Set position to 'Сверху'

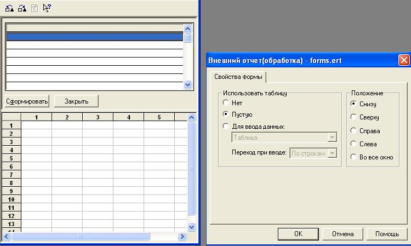pos(353,117)
